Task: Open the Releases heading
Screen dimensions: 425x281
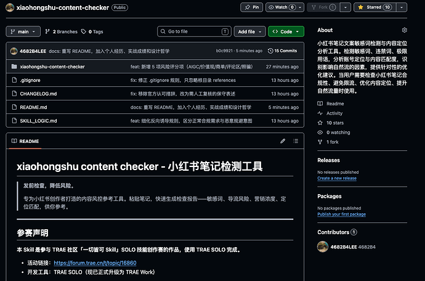Action: click(328, 160)
